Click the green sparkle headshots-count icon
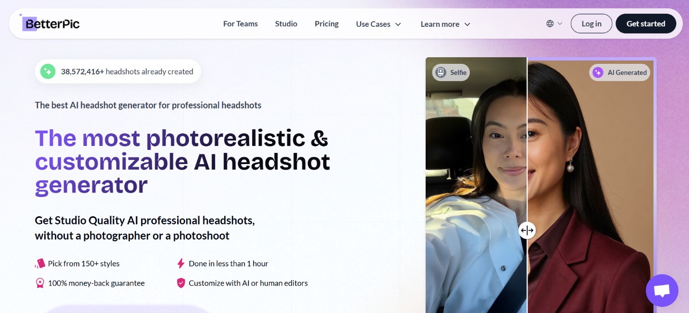The height and width of the screenshot is (313, 689). (x=48, y=71)
